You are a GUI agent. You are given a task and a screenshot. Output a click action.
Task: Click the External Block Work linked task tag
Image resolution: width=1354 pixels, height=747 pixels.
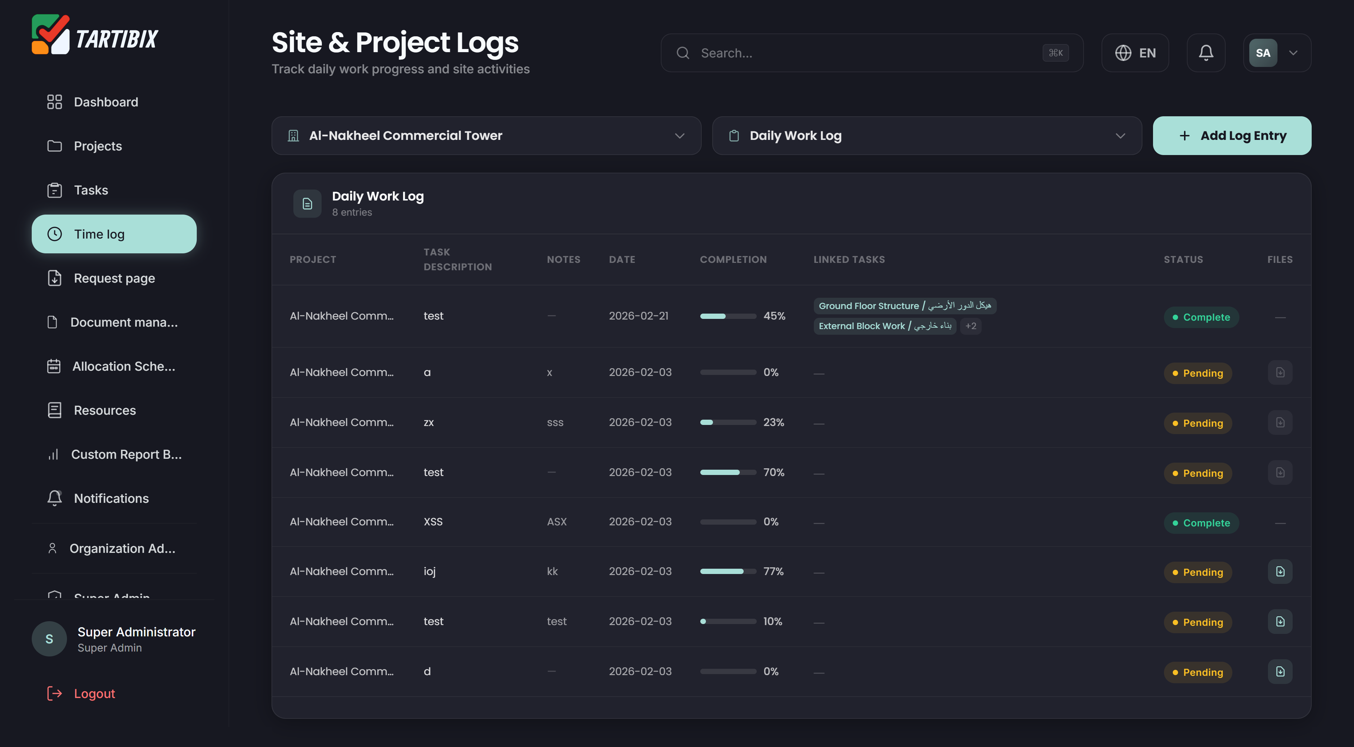[885, 326]
